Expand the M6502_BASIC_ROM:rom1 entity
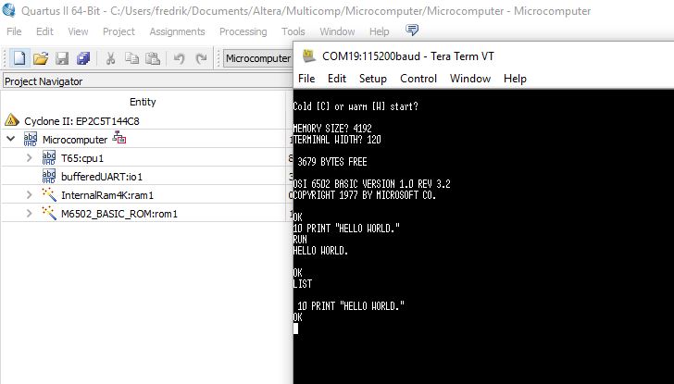Viewport: 674px width, 384px height. [x=30, y=214]
